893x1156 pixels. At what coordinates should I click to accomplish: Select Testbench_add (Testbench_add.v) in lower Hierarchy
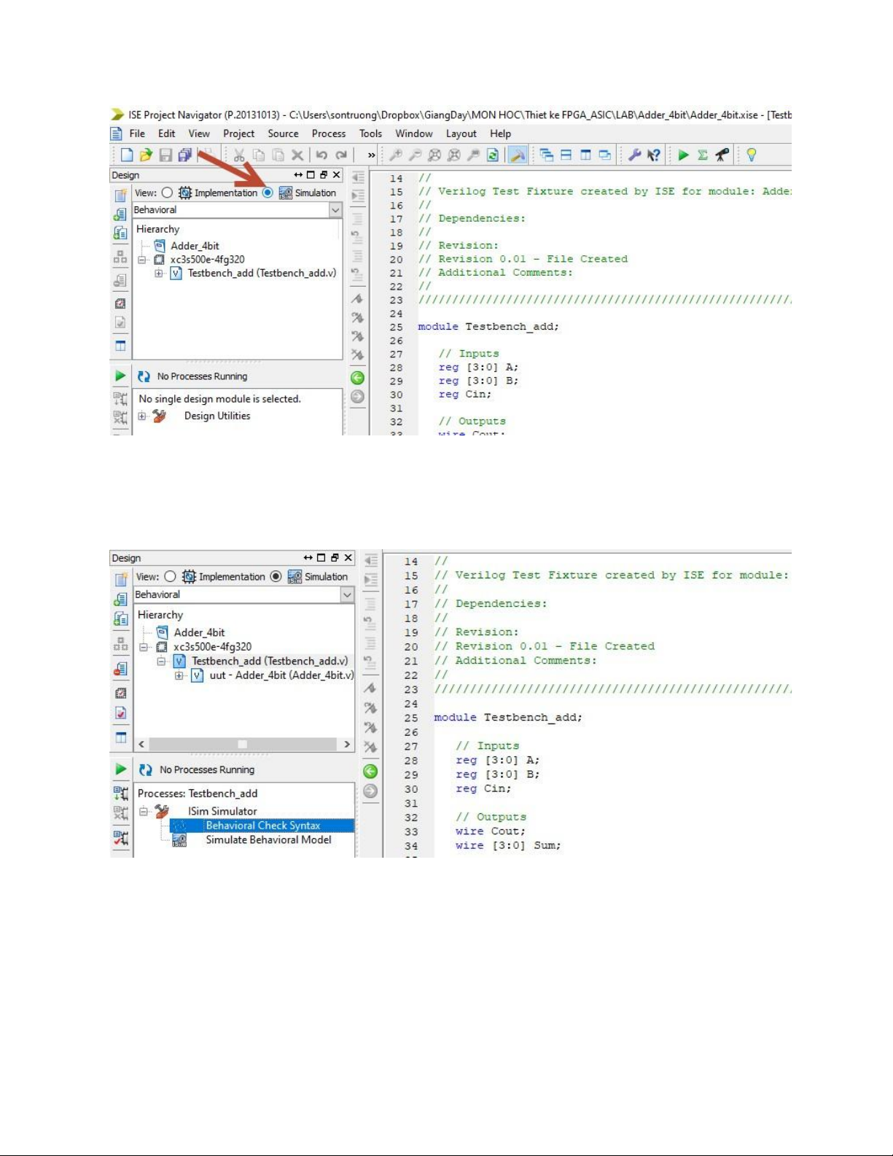click(270, 661)
